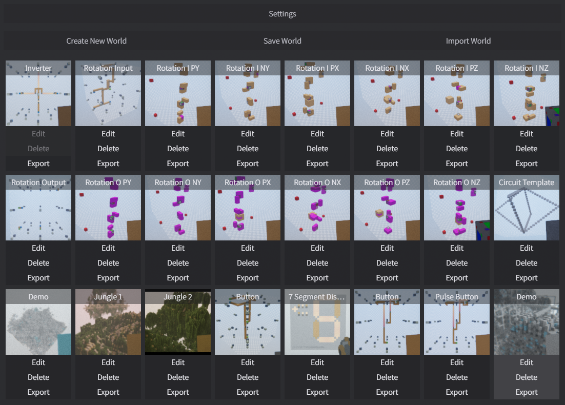Click Save World button
This screenshot has height=405, width=565.
(x=282, y=40)
